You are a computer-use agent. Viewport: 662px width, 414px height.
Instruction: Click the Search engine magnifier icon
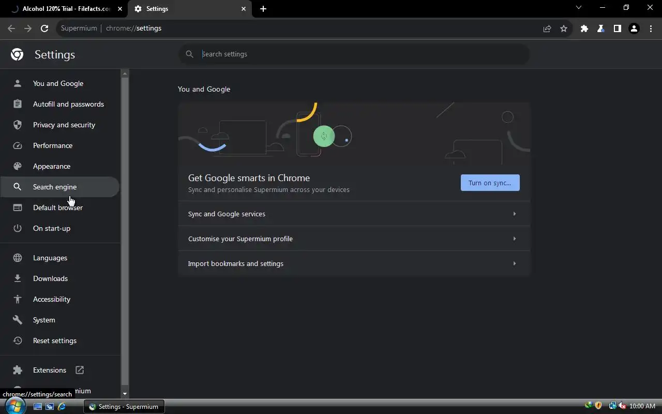[x=18, y=187]
